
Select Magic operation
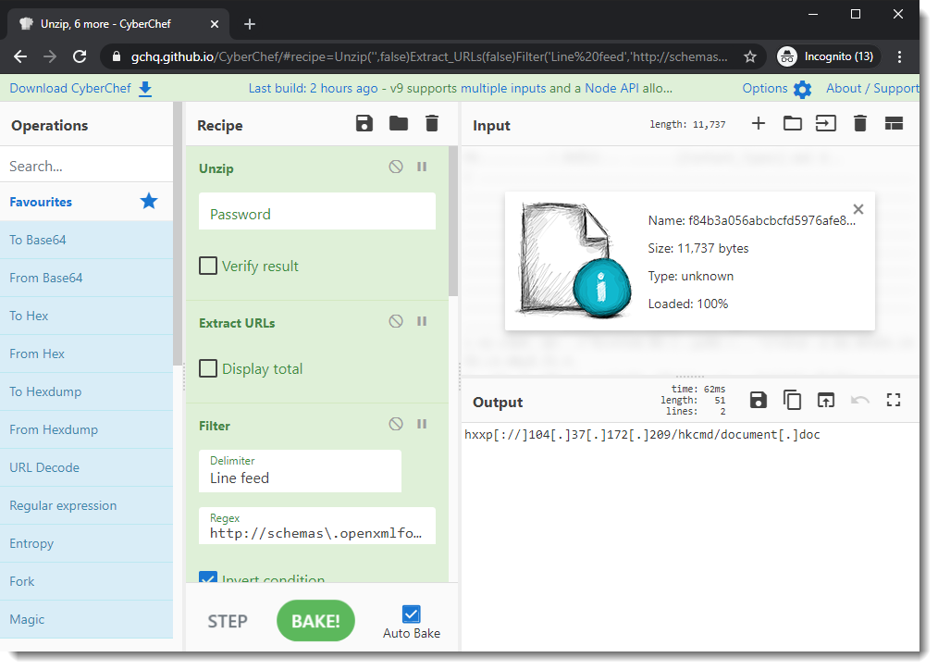(86, 620)
